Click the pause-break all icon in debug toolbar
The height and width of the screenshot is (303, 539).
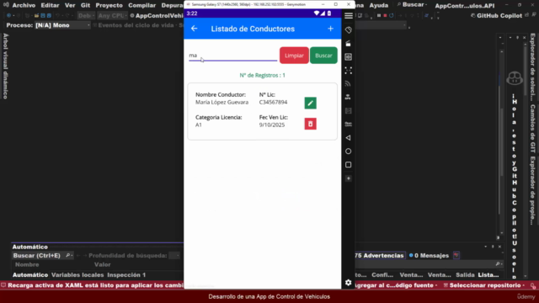pos(379,15)
